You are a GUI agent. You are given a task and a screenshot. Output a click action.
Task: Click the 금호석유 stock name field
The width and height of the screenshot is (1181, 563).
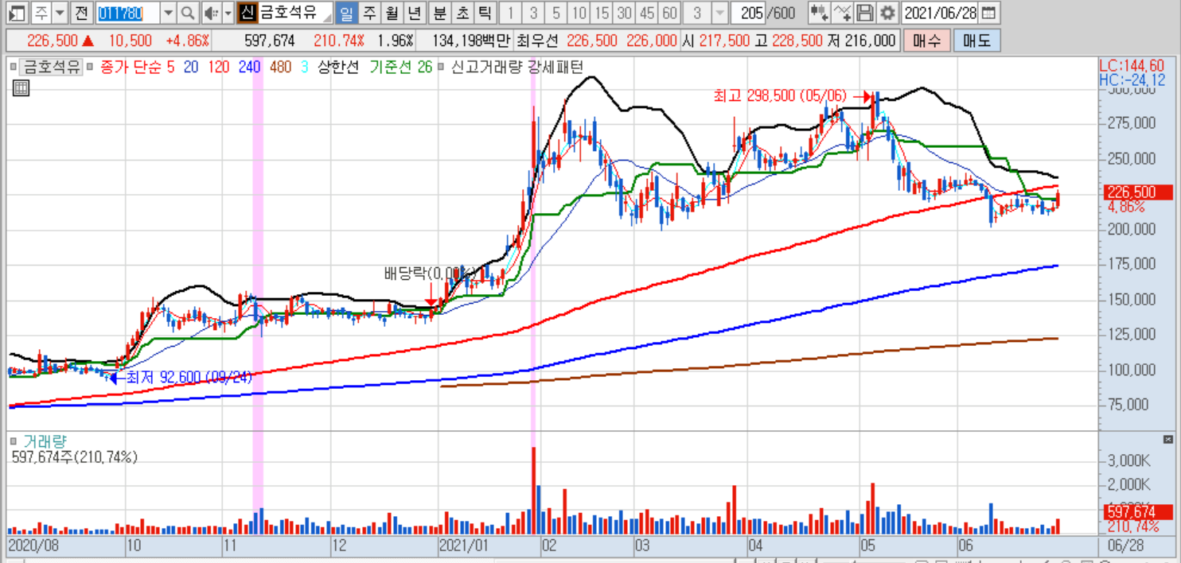click(x=294, y=13)
